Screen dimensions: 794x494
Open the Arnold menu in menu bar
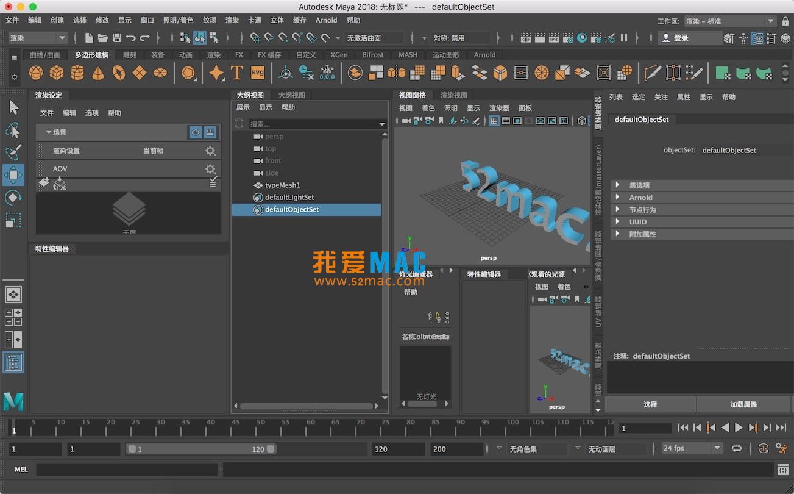coord(326,20)
